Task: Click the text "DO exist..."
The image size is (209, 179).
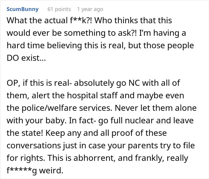Action: click(26, 58)
